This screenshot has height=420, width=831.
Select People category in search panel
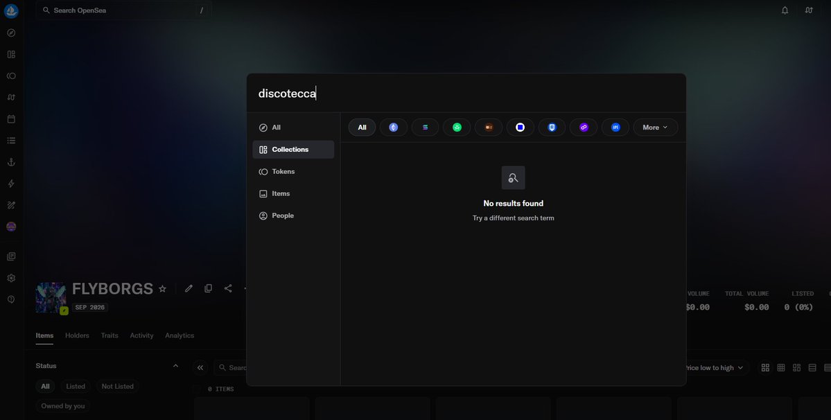[294, 216]
